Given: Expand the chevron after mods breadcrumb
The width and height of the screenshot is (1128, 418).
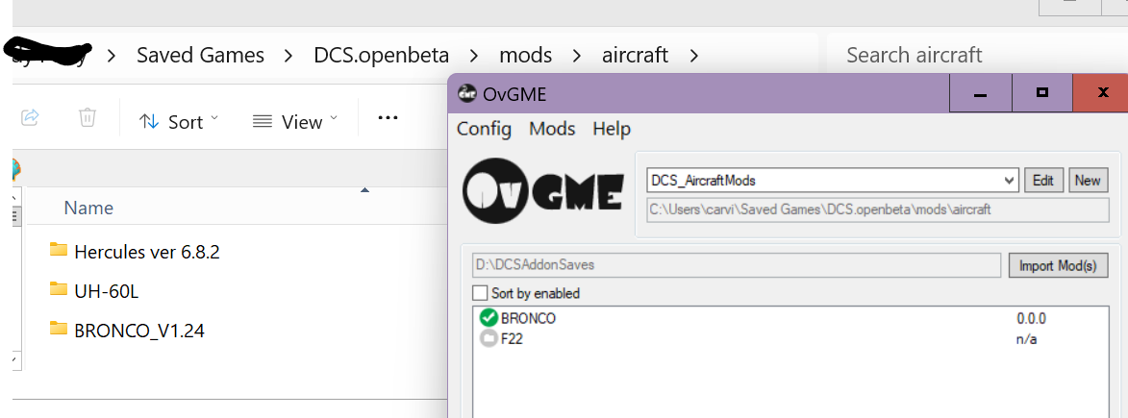Looking at the screenshot, I should tap(577, 56).
